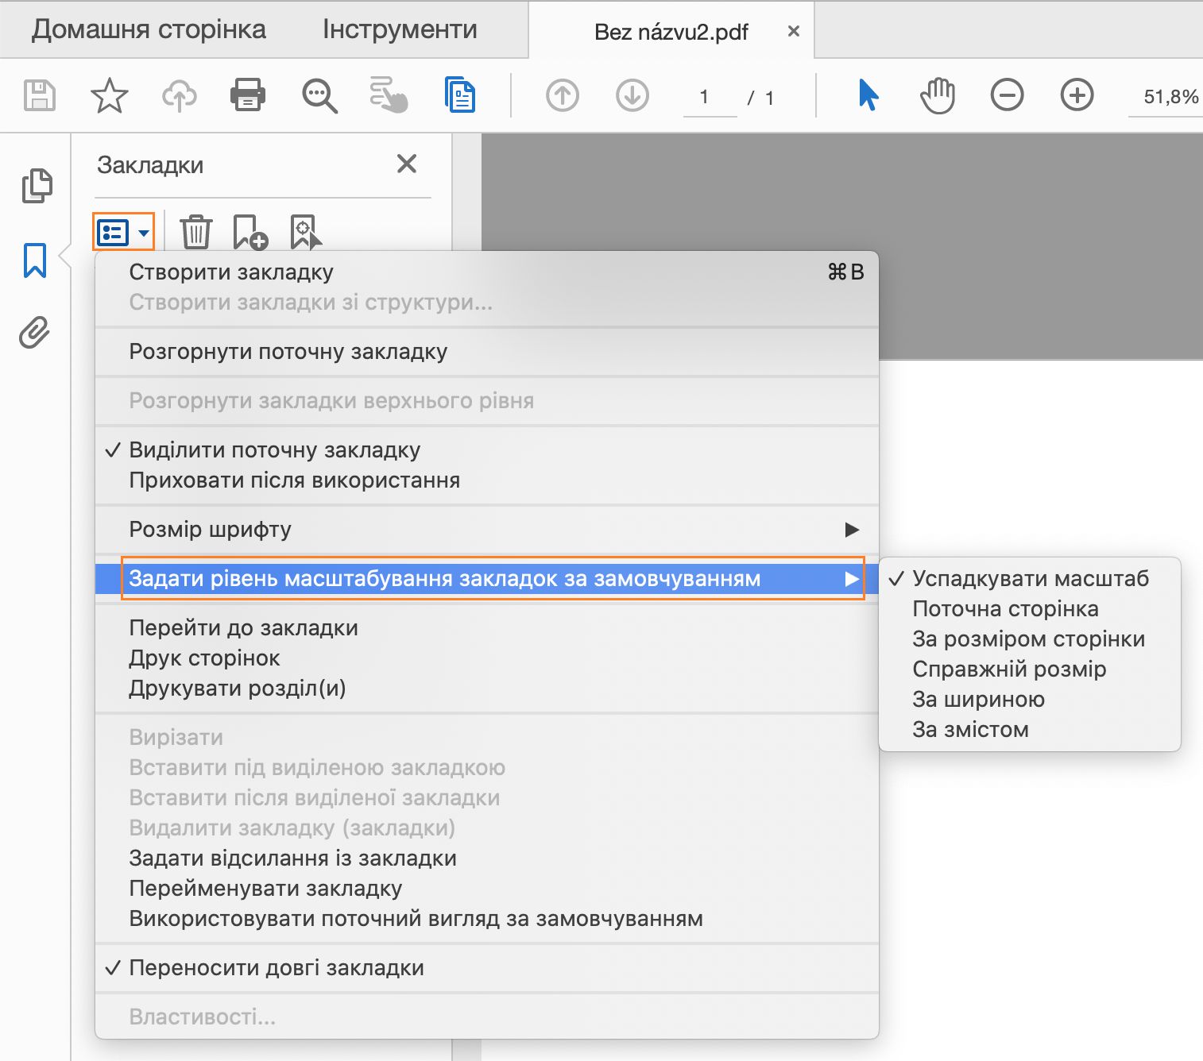Image resolution: width=1203 pixels, height=1061 pixels.
Task: Zoom in with the plus button
Action: 1077,96
